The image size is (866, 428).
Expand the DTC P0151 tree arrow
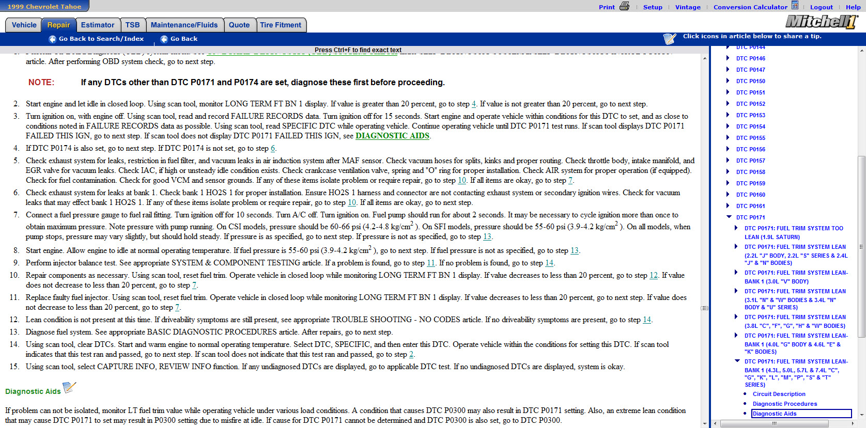[728, 92]
